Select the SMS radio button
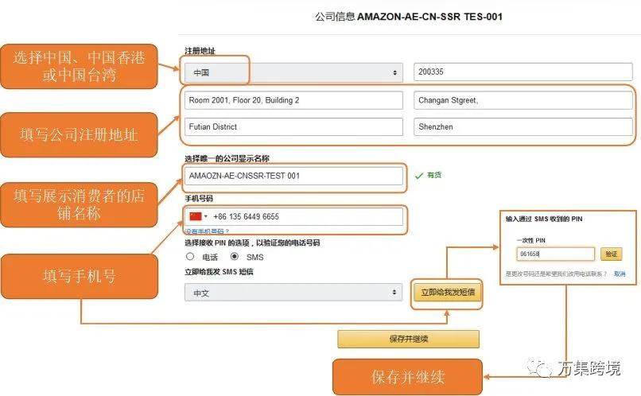 [x=235, y=256]
